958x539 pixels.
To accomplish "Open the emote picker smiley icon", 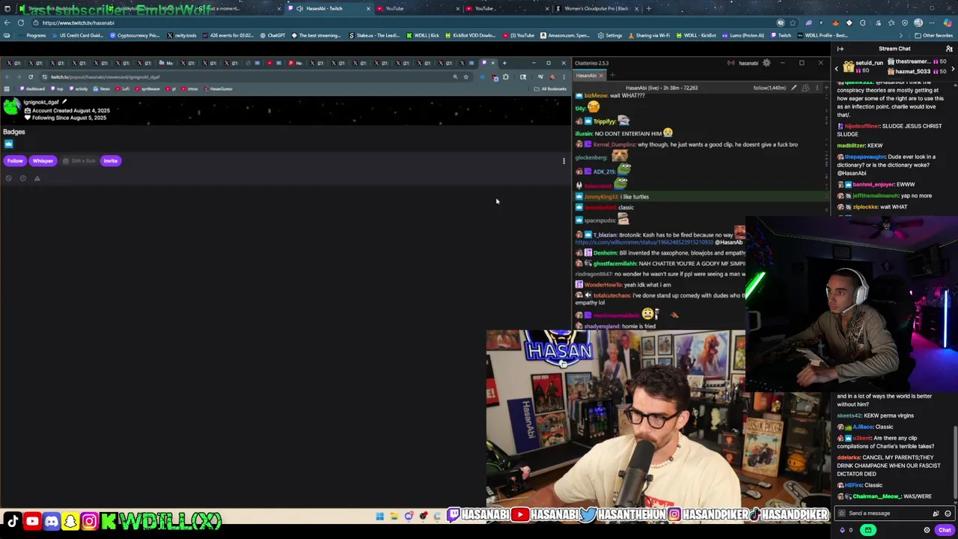I will 948,514.
